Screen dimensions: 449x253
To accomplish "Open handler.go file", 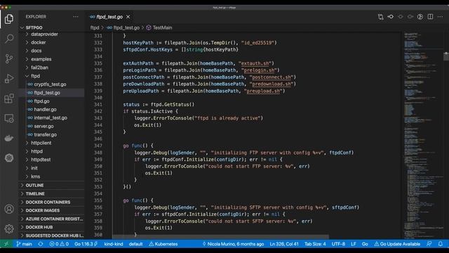I will [51, 110].
